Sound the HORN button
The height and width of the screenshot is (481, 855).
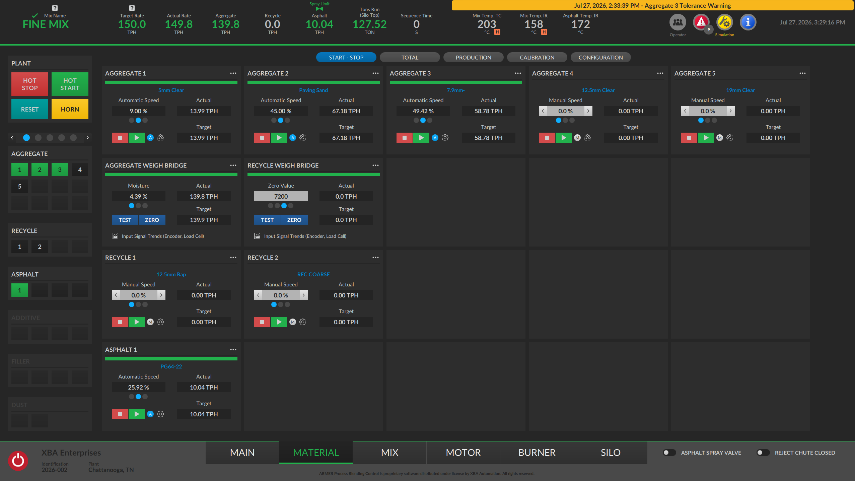point(70,109)
